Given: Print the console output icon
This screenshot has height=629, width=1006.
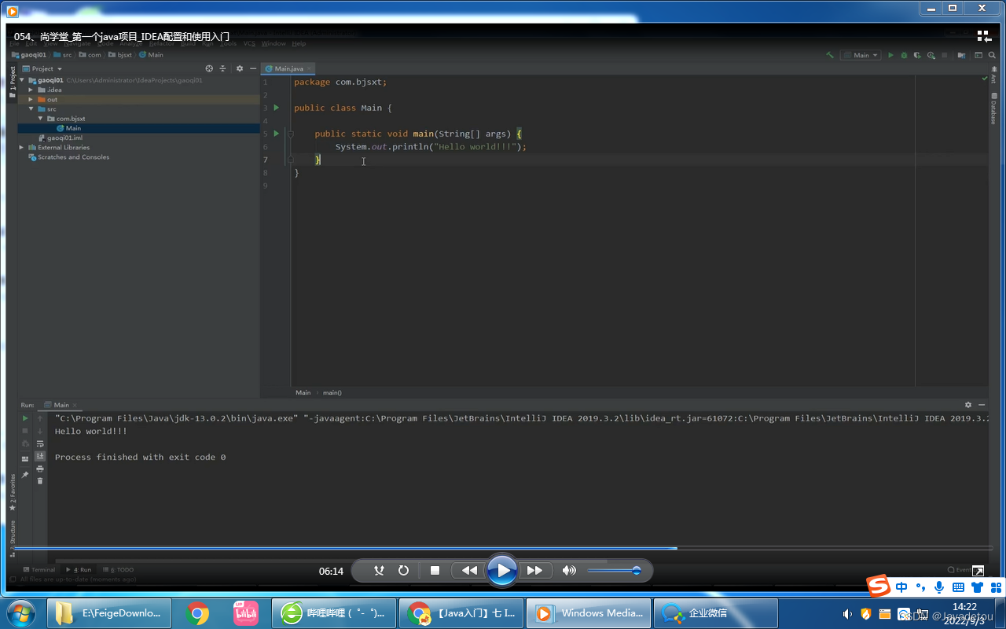Looking at the screenshot, I should pyautogui.click(x=40, y=469).
